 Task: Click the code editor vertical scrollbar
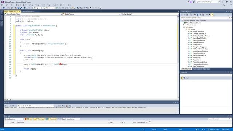[178, 57]
